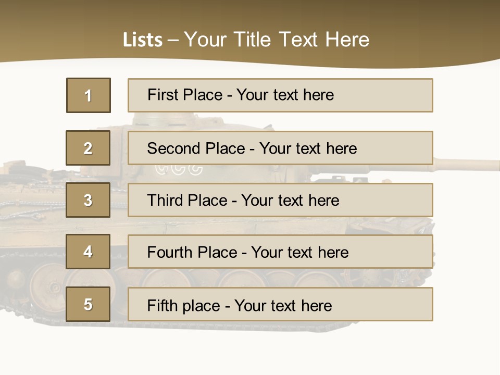Select the number 4 box
The width and height of the screenshot is (500, 375).
point(88,252)
